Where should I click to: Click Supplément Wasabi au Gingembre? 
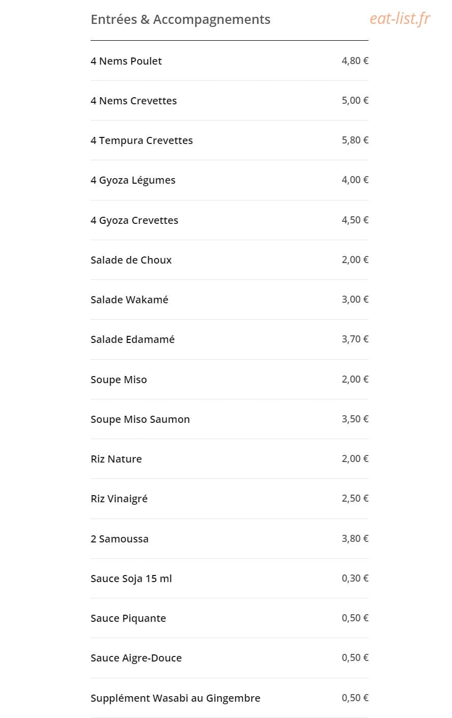click(x=229, y=698)
